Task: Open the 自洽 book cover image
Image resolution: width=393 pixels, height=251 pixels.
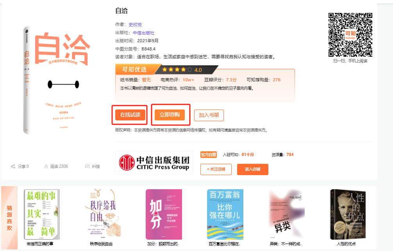Action: 57,80
